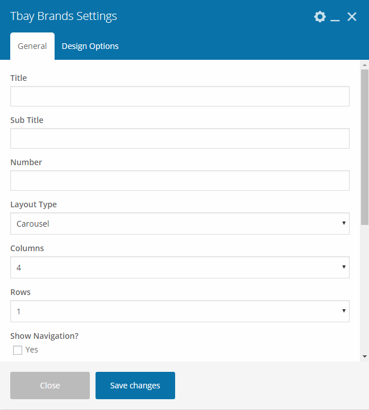Viewport: 369px width, 410px height.
Task: Click the Yes label under Show Navigation
Action: (32, 350)
